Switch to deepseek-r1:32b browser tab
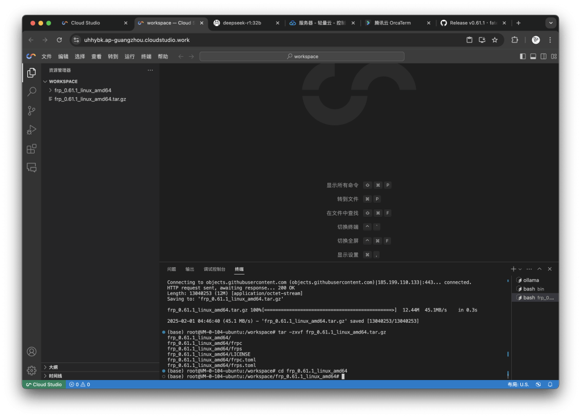The height and width of the screenshot is (418, 581). coord(246,23)
